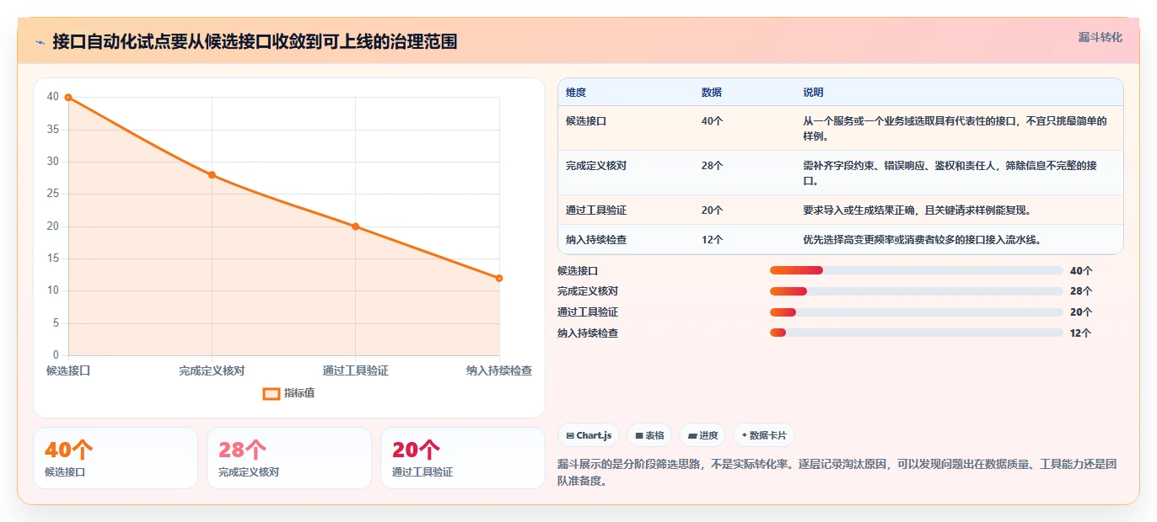Screen dimensions: 1157x522
Task: Open the 40个 候选接口 data card
Action: (x=116, y=458)
